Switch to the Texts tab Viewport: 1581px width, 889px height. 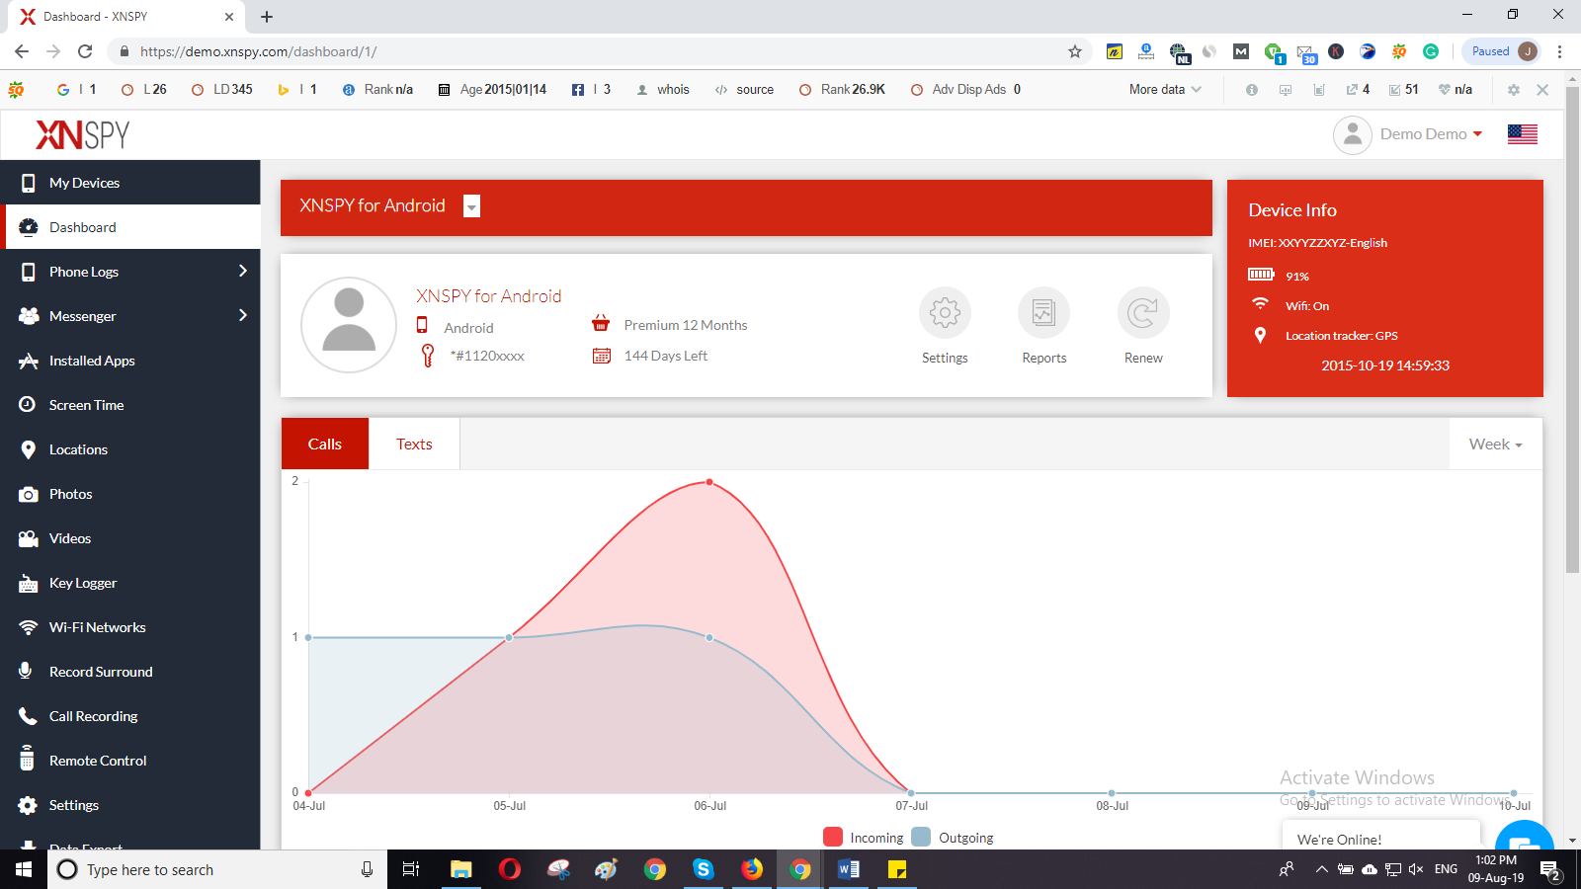tap(414, 444)
